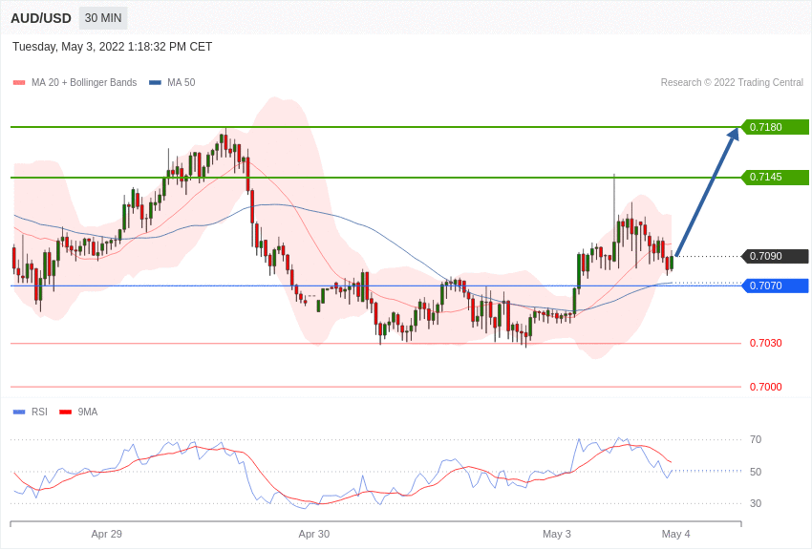Click the 'Research © 2022 Trading Central' credit
The image size is (812, 550).
(732, 83)
